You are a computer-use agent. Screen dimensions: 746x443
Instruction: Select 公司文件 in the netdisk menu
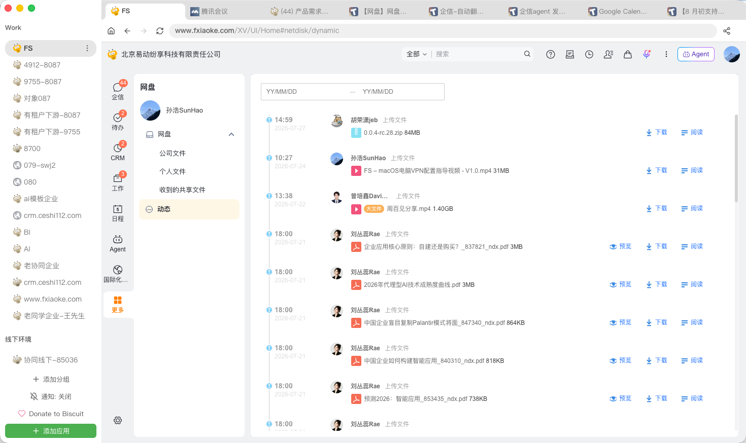click(173, 153)
